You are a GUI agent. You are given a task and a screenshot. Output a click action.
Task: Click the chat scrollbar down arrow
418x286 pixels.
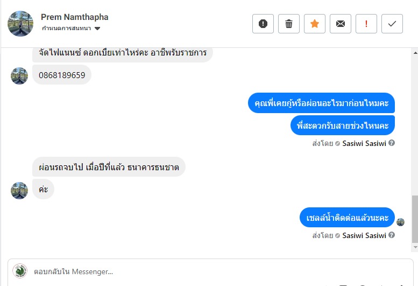(x=414, y=247)
